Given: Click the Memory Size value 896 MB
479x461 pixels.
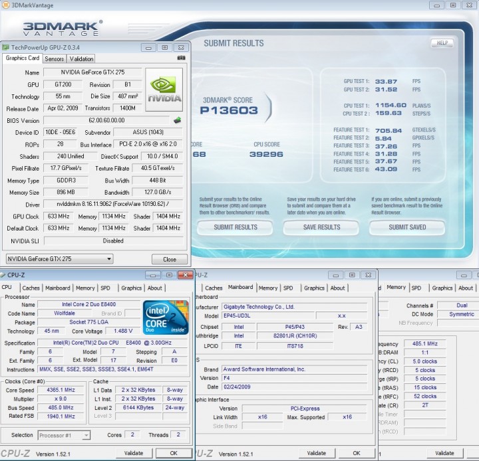Looking at the screenshot, I should 66,192.
